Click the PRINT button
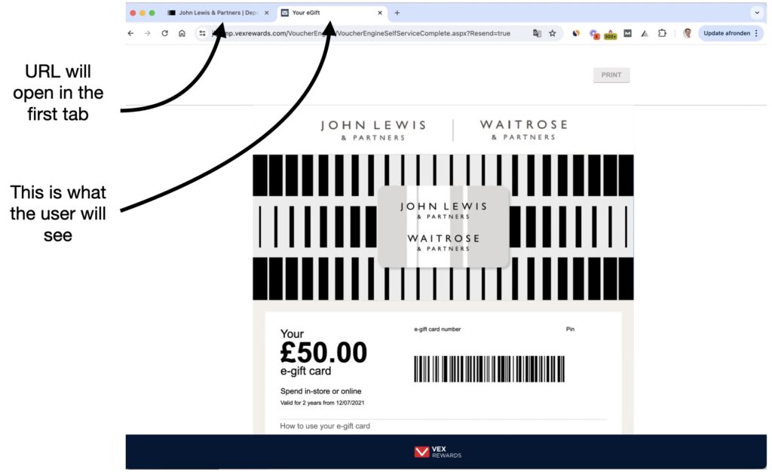772x472 pixels. (611, 75)
